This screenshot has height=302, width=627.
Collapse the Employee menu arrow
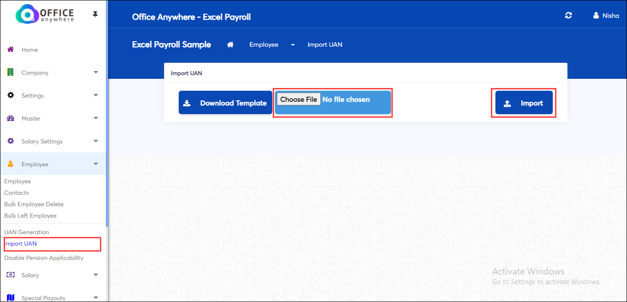tap(96, 164)
